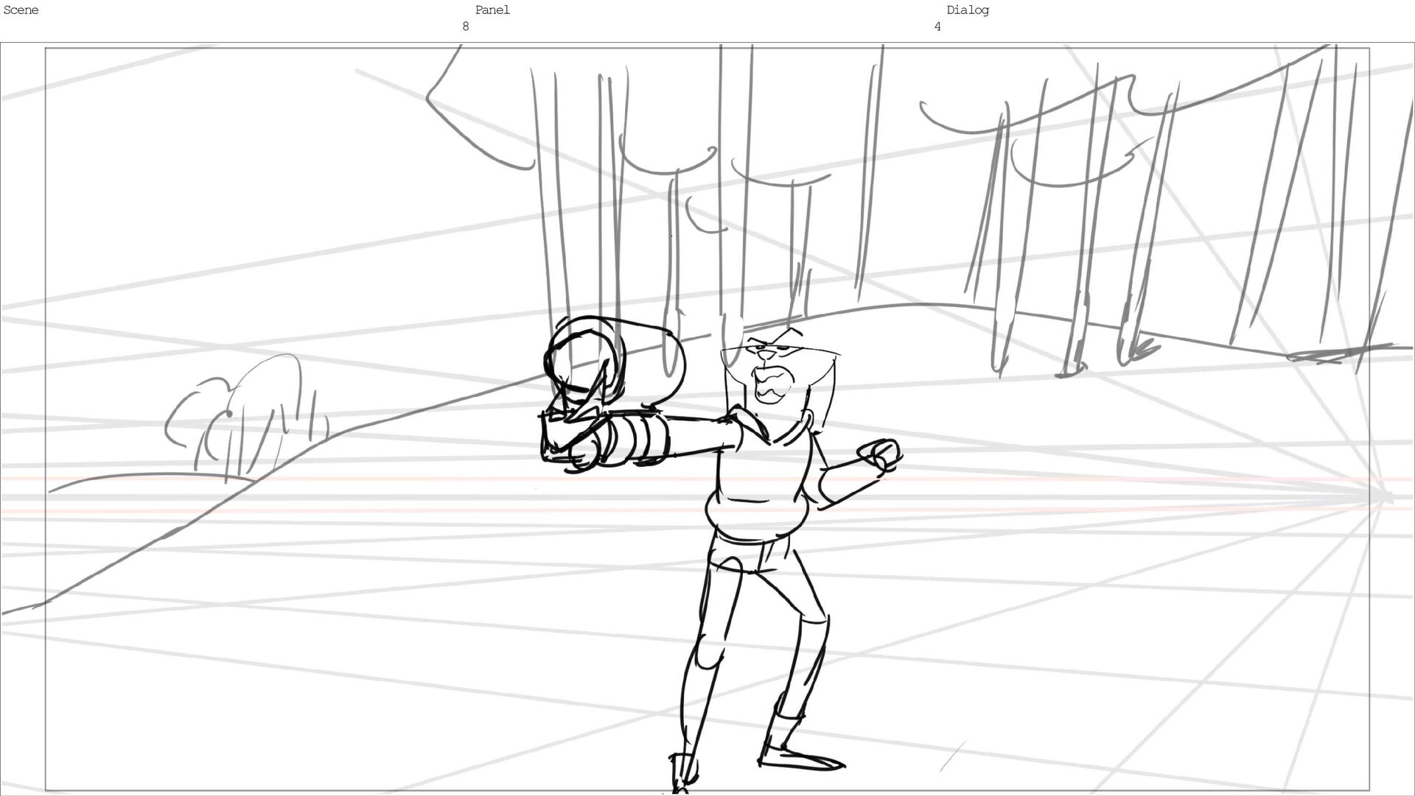Click the Dialog header label
This screenshot has width=1415, height=796.
[x=967, y=10]
